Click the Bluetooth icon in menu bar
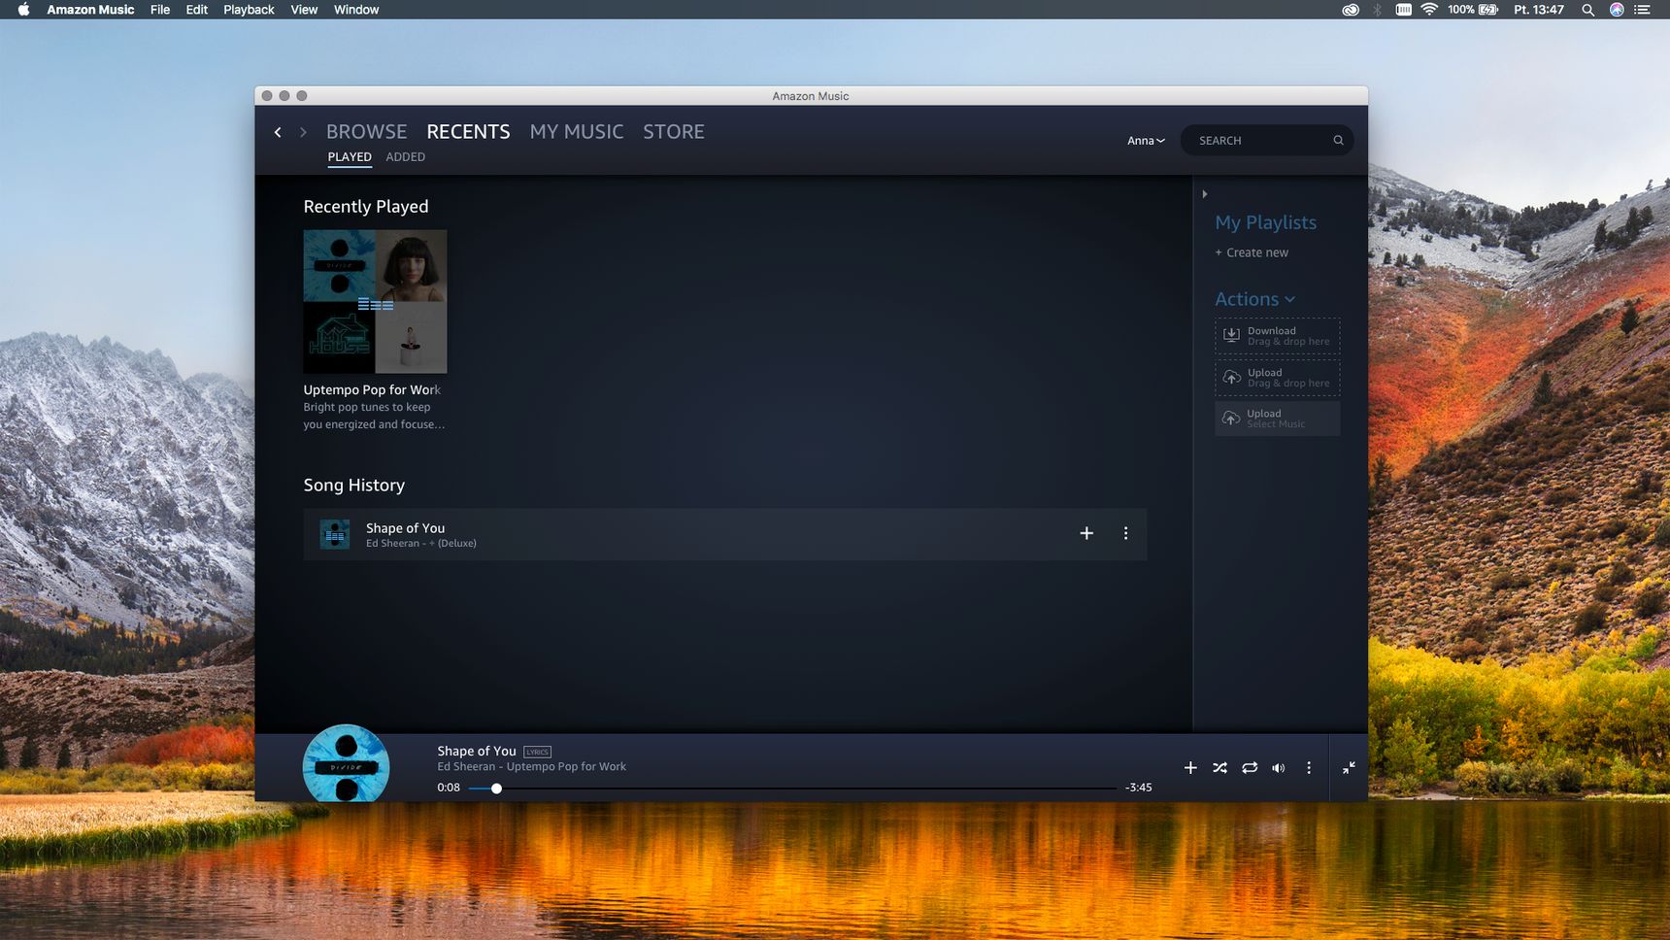Viewport: 1670px width, 940px height. point(1377,10)
